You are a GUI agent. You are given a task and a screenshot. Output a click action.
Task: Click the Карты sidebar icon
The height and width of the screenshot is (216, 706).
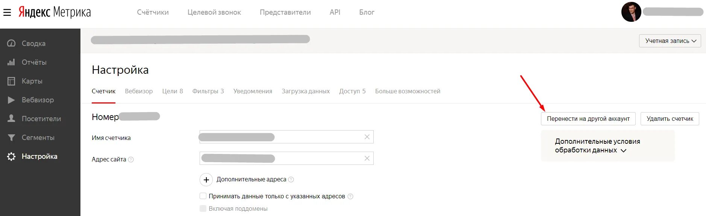pos(11,81)
